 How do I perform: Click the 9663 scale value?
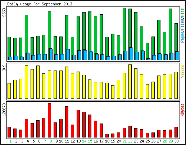coord(4,13)
